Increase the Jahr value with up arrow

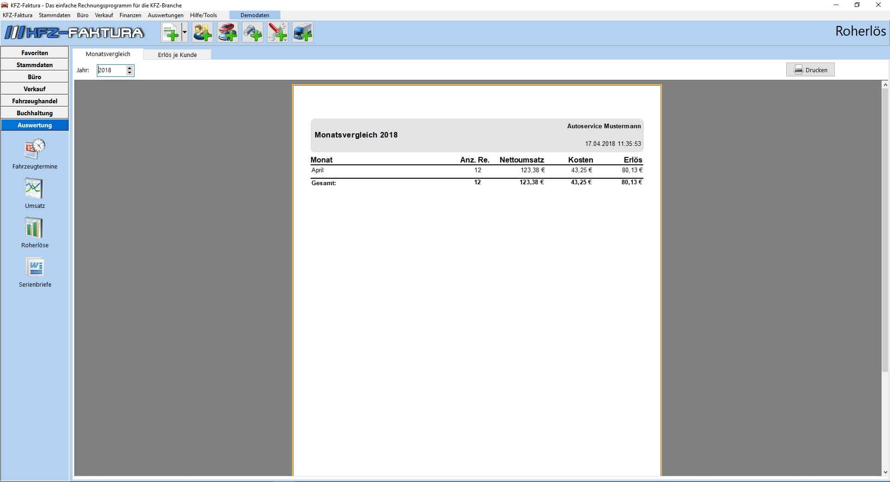130,68
